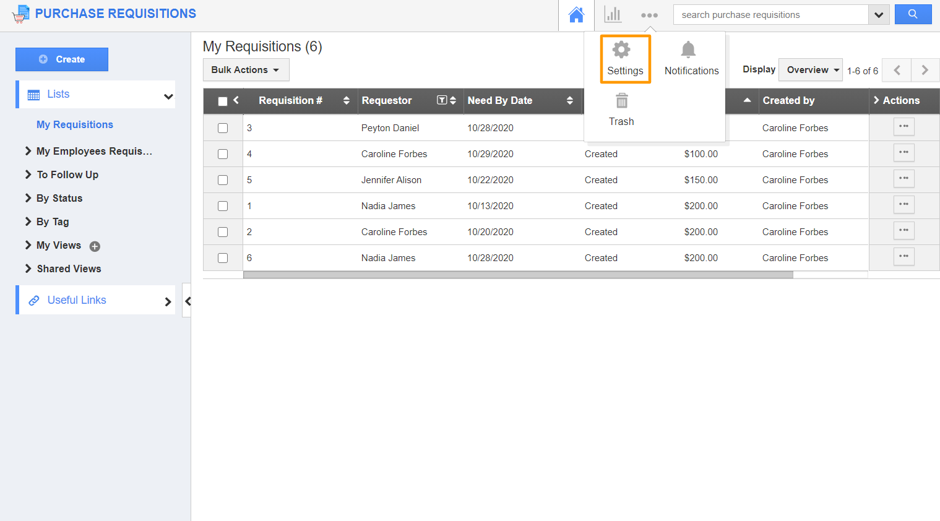This screenshot has height=521, width=940.
Task: Click the plus icon next to My Views
Action: point(94,246)
